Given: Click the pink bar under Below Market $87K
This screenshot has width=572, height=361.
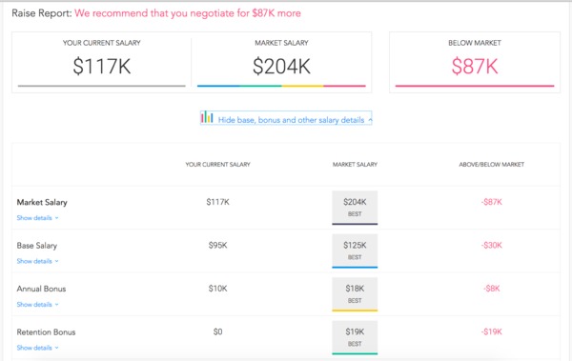Looking at the screenshot, I should point(475,86).
